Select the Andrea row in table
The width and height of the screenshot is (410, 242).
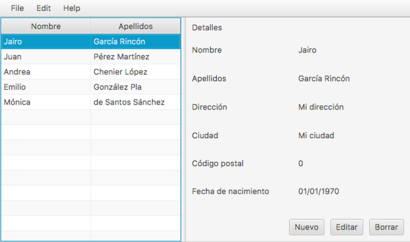coord(91,72)
